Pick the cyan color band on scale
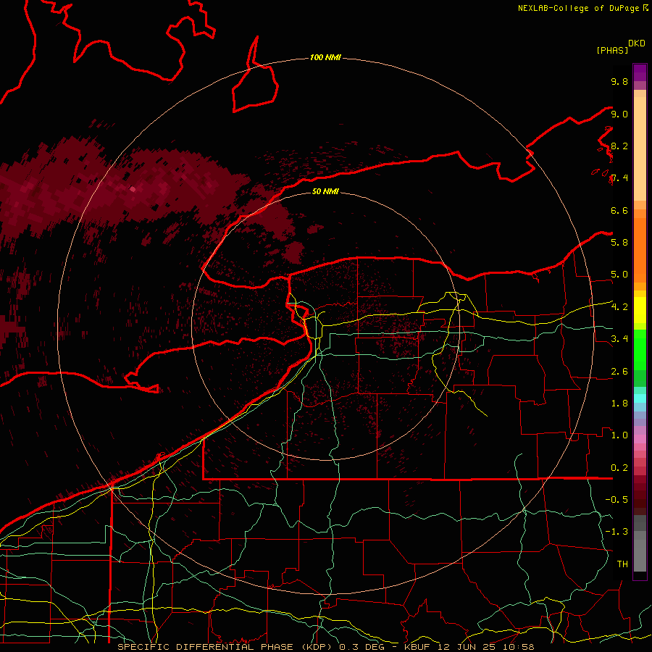The width and height of the screenshot is (652, 652). click(x=640, y=398)
